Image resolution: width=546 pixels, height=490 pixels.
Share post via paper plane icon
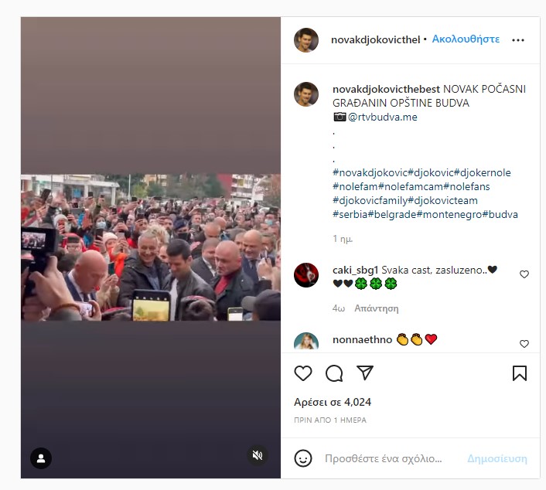tap(365, 373)
